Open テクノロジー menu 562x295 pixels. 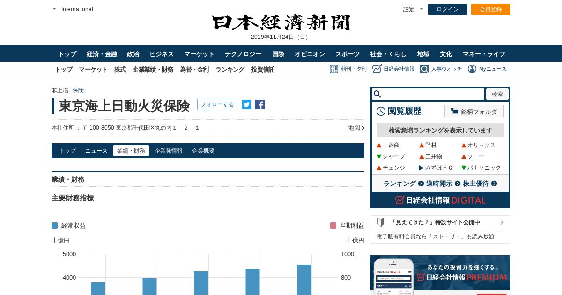pyautogui.click(x=243, y=54)
